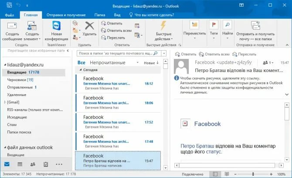This screenshot has height=178, width=292.
Task: Open Quick Actions lightning icon
Action: coord(163,25)
